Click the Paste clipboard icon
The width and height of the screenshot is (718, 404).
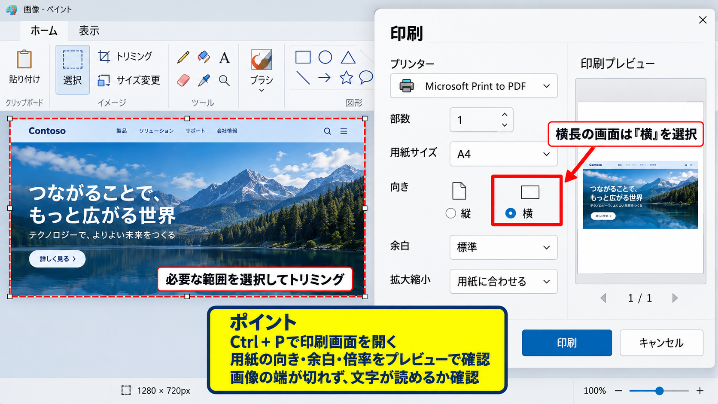coord(24,59)
